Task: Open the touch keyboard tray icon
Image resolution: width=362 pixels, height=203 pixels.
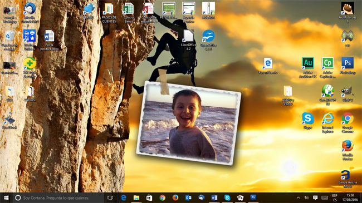Action: 325,197
